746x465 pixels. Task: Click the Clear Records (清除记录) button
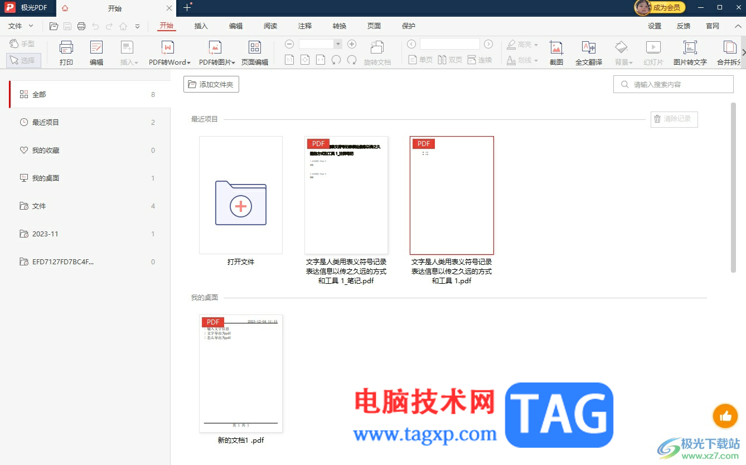(674, 119)
